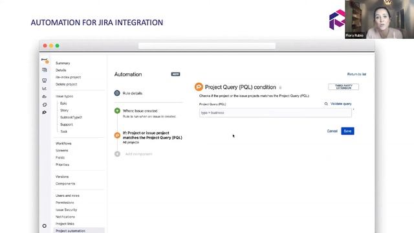Open Components settings

(65, 184)
